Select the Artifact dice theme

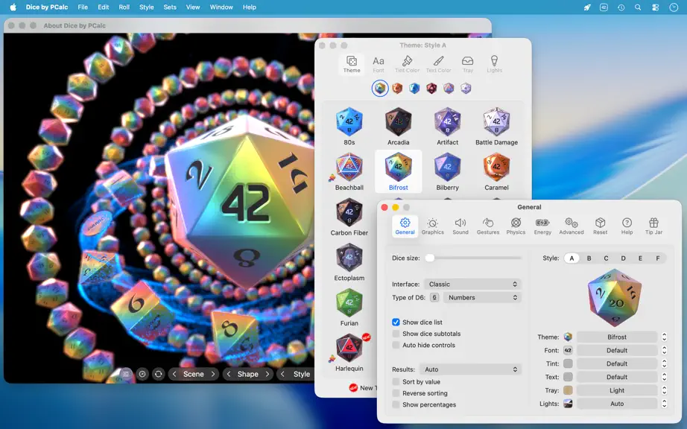[x=447, y=127]
